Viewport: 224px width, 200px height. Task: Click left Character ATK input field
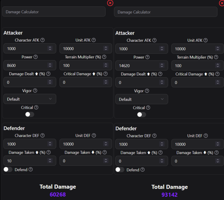(x=30, y=48)
